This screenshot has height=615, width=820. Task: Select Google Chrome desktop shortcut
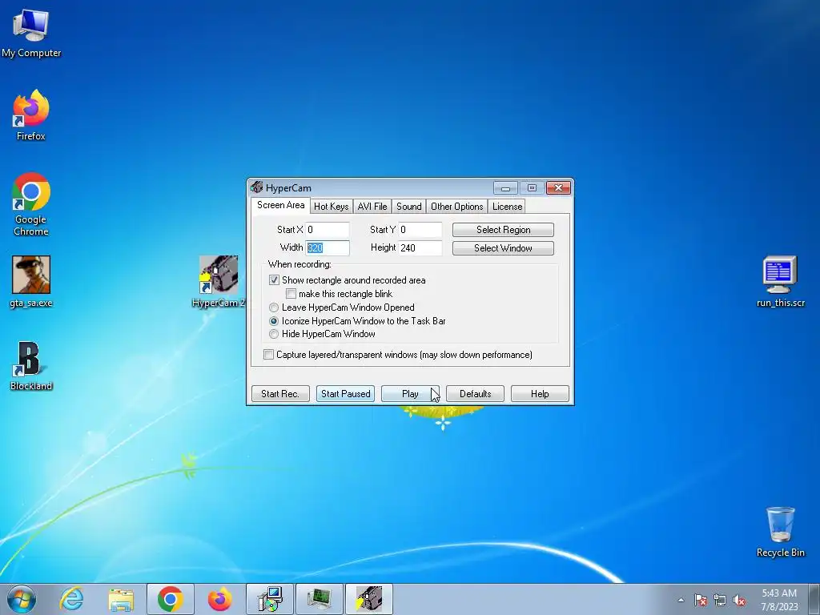pyautogui.click(x=31, y=204)
